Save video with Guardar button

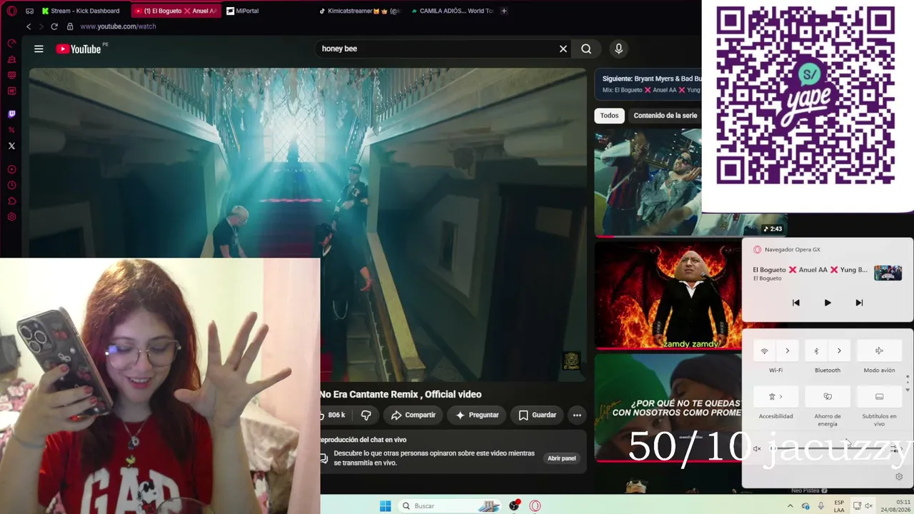pyautogui.click(x=537, y=415)
